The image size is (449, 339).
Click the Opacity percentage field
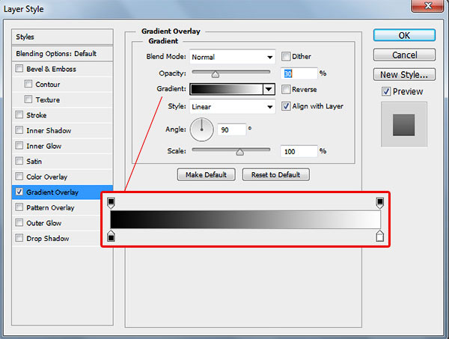tap(299, 73)
